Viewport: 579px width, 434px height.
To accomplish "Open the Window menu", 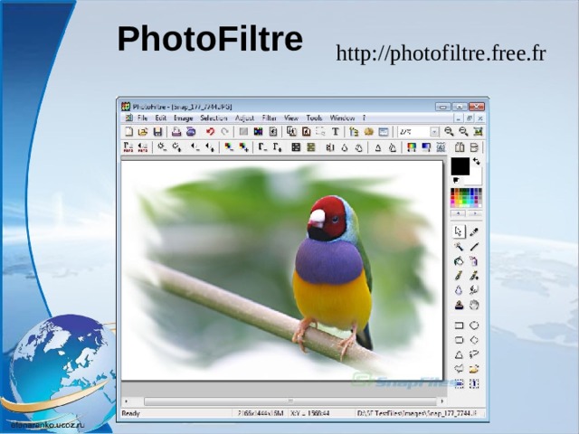I will 342,118.
